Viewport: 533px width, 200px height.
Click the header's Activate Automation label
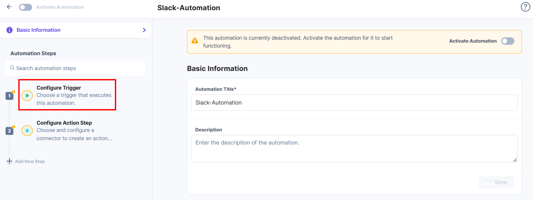click(60, 7)
